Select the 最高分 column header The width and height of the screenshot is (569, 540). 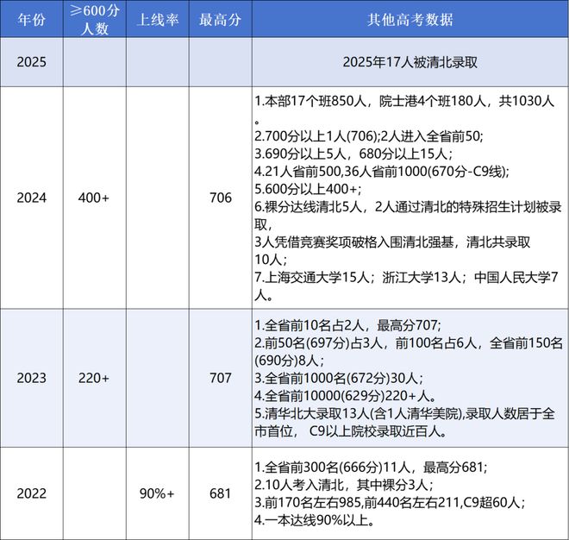pos(220,20)
